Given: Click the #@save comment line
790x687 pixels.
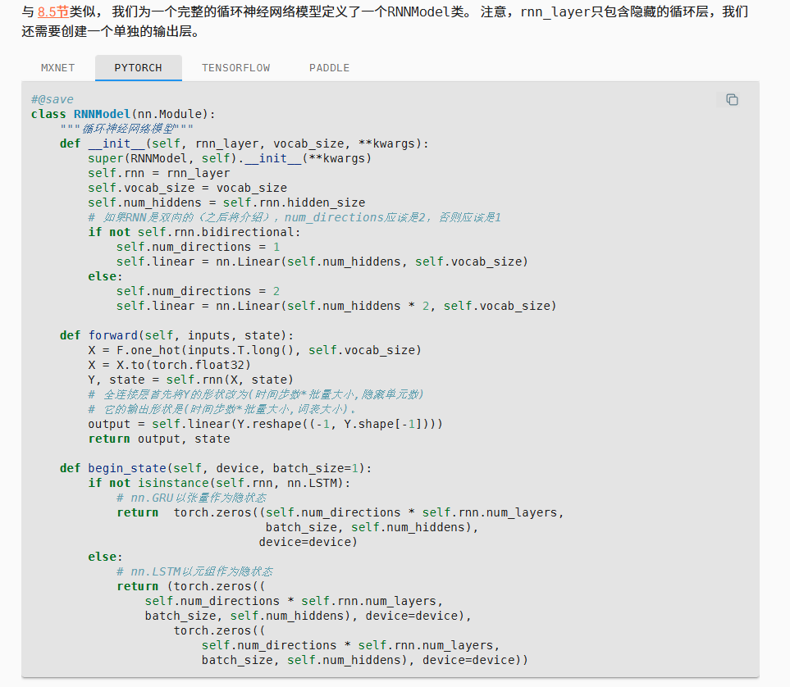Looking at the screenshot, I should [x=53, y=99].
